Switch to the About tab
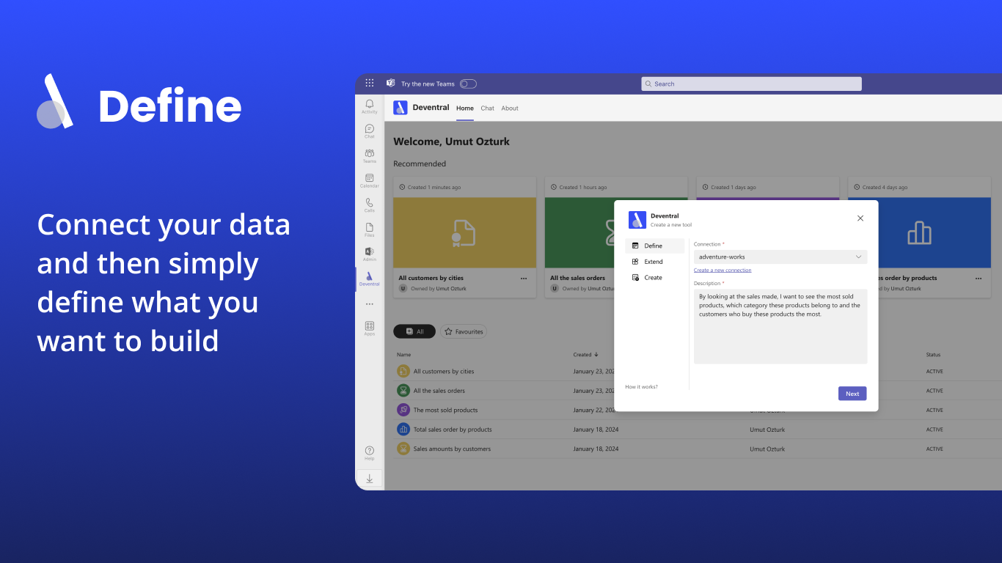Viewport: 1002px width, 563px height. 510,108
